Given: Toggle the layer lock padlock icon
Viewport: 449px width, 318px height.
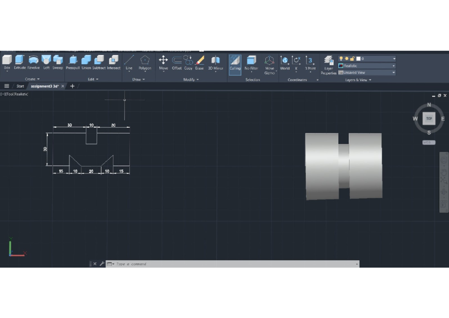Looking at the screenshot, I should tap(352, 59).
